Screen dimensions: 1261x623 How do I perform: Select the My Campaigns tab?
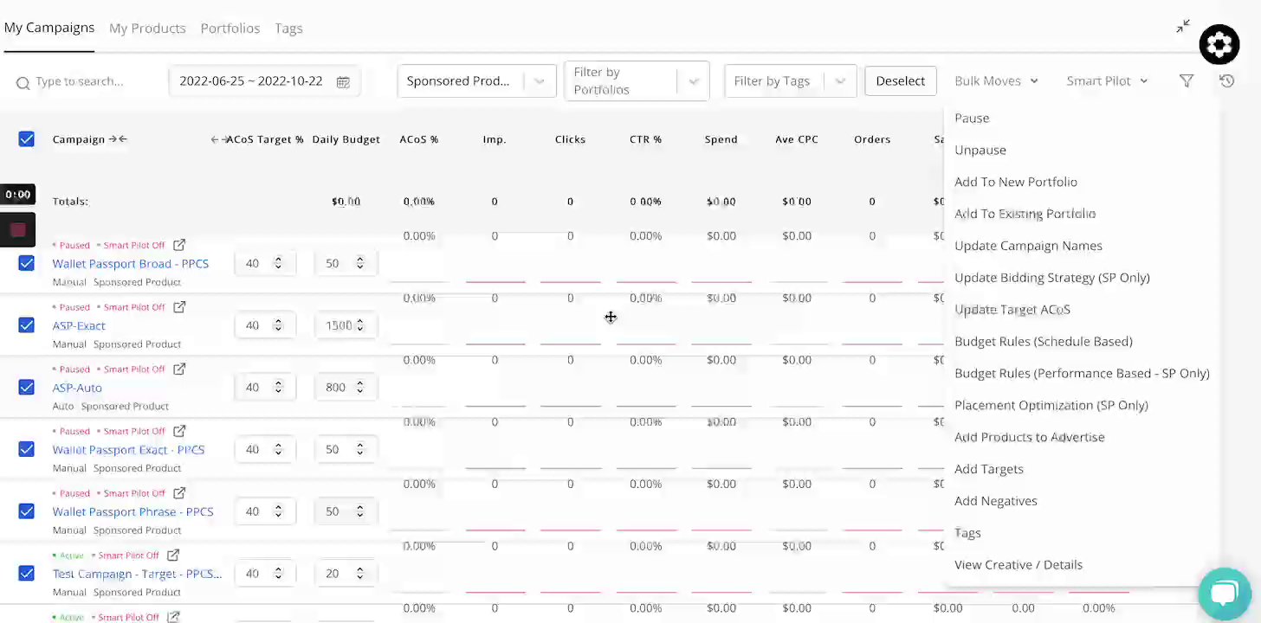click(x=49, y=27)
